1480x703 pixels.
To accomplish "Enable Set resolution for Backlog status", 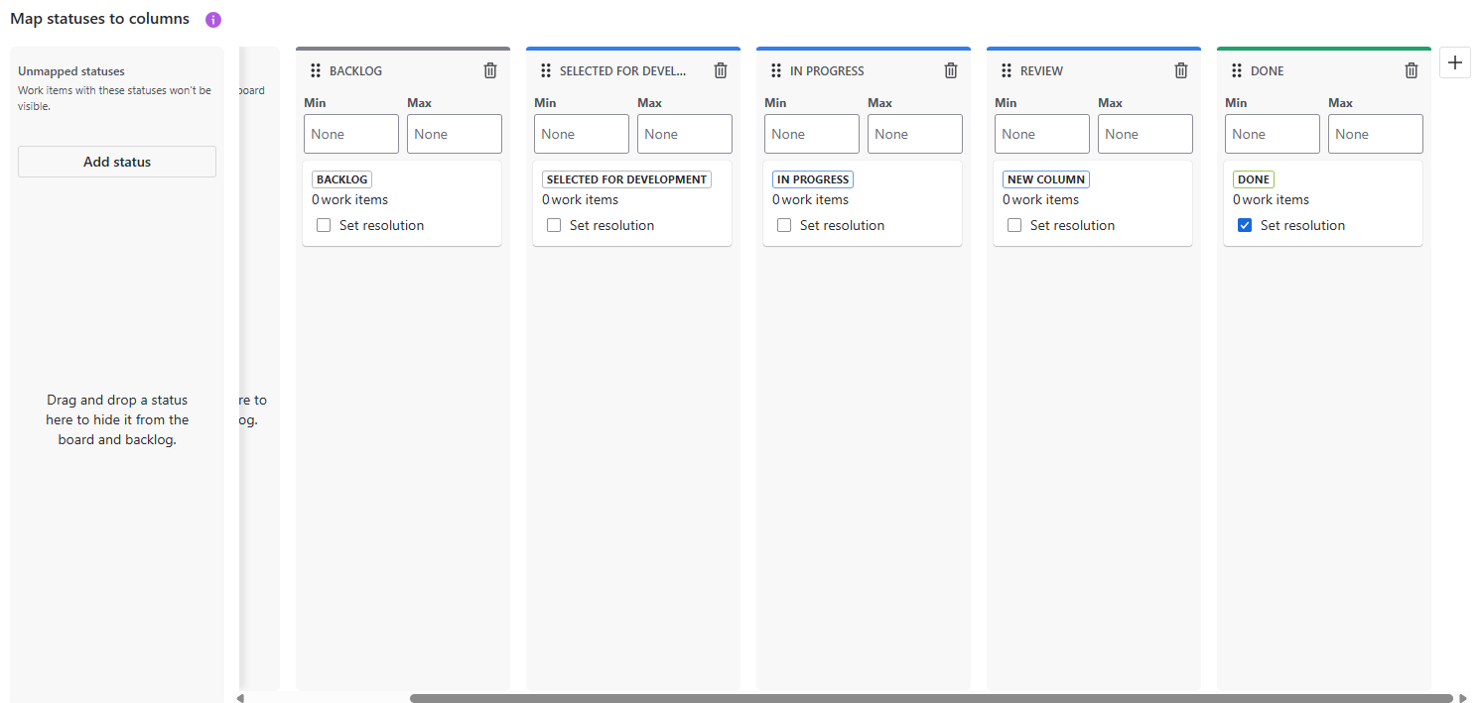I will click(324, 225).
